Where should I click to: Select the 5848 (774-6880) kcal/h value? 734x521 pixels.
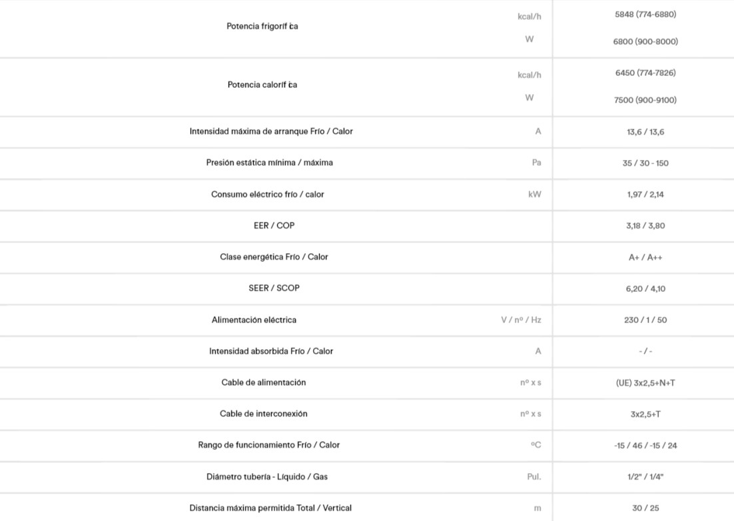pyautogui.click(x=645, y=15)
